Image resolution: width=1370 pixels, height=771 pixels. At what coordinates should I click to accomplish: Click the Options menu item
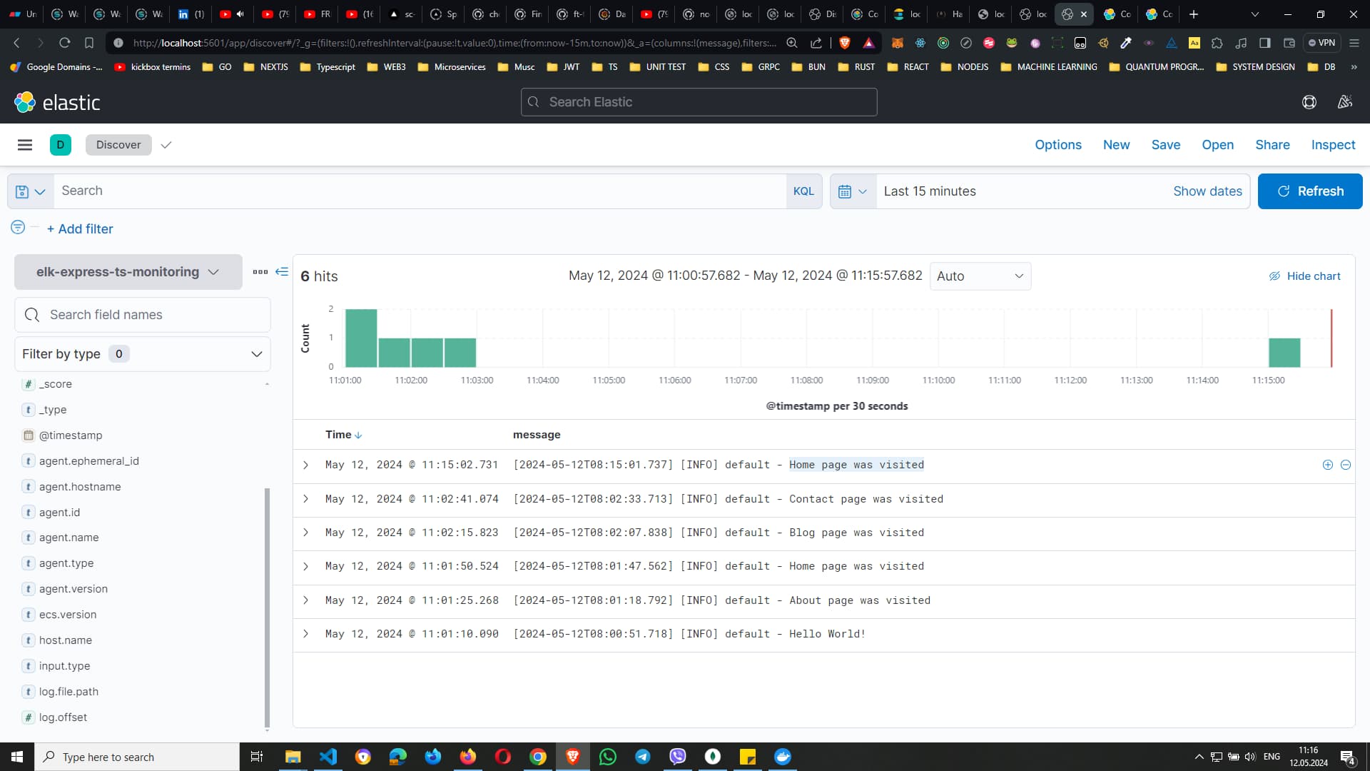pos(1057,145)
